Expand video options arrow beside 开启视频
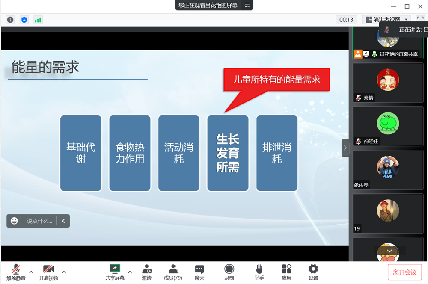Image resolution: width=428 pixels, height=284 pixels. pos(64,272)
